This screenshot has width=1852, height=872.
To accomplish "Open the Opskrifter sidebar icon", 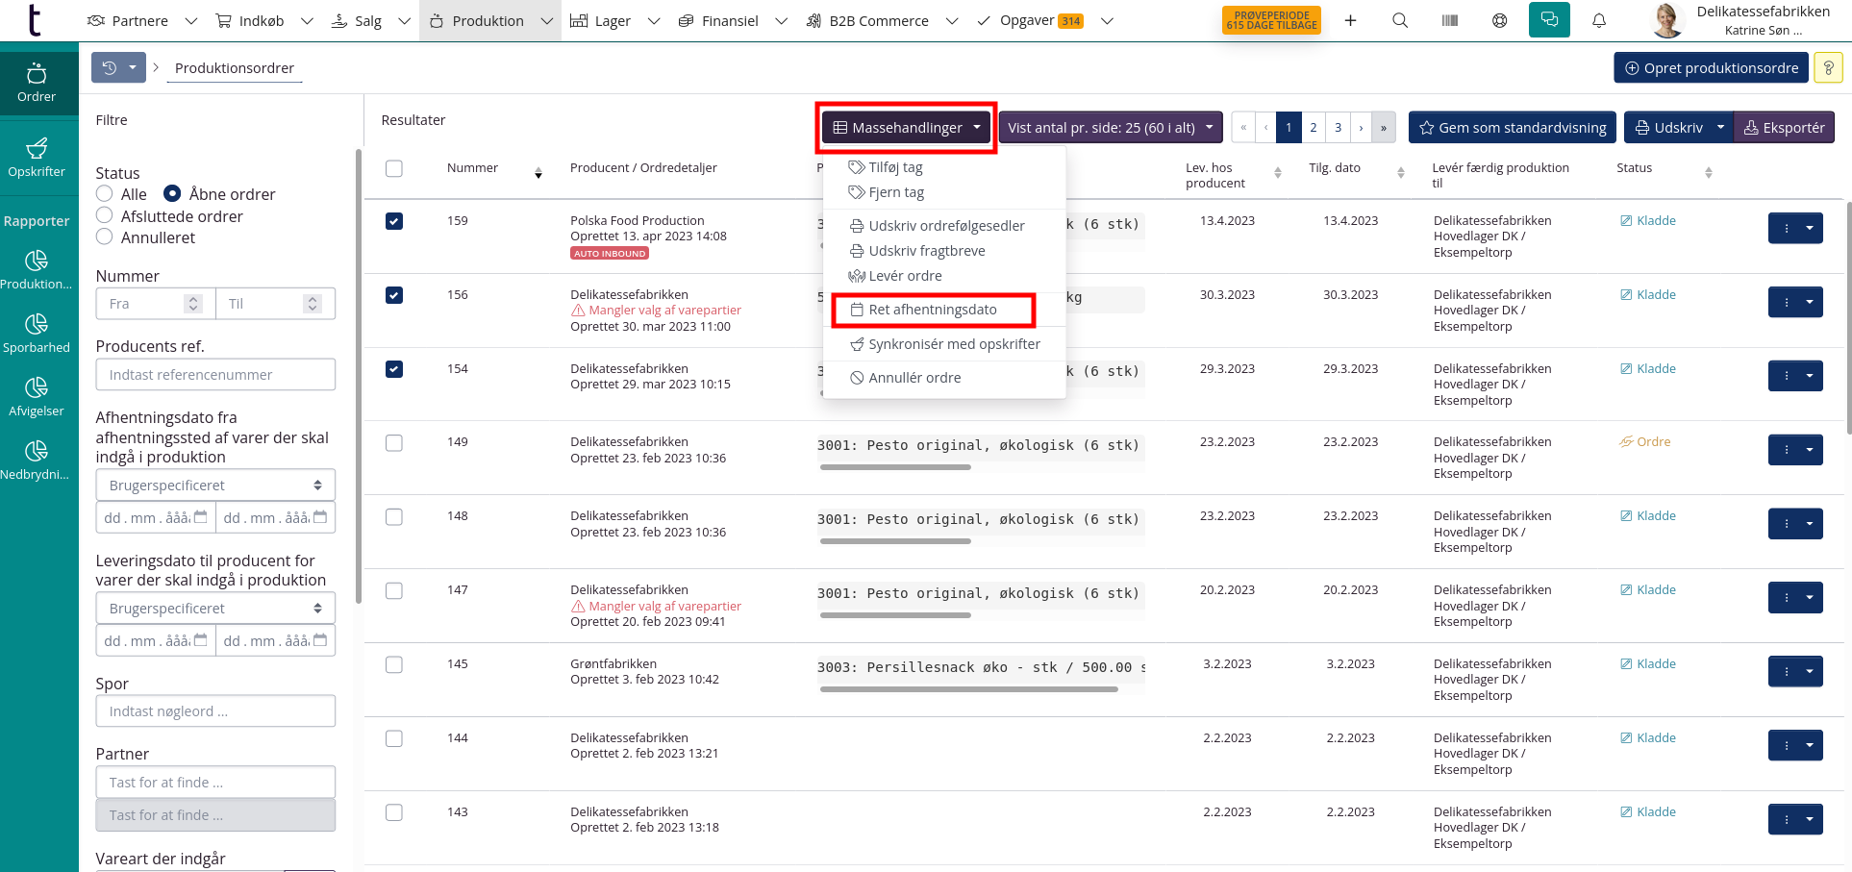I will click(x=37, y=157).
